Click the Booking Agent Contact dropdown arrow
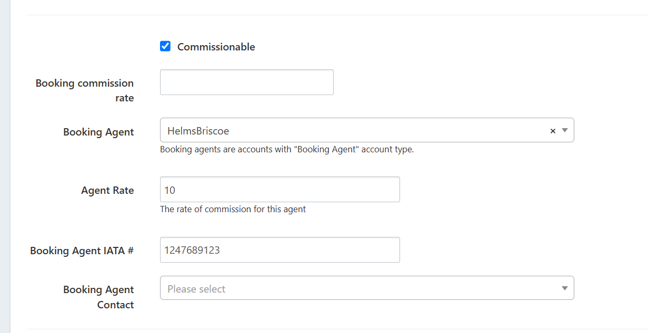 (565, 288)
